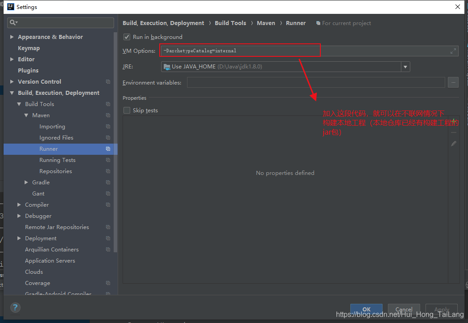Click the search magnifier icon in settings

coord(13,22)
